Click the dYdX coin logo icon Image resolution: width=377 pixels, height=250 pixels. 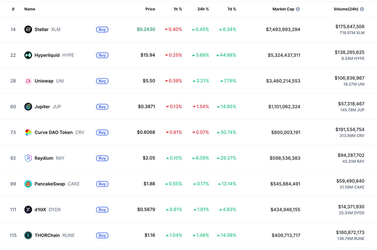click(x=28, y=209)
